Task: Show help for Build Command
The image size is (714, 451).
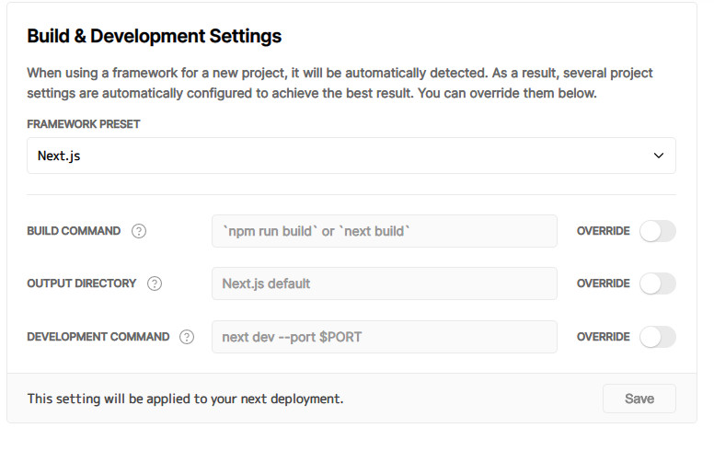Action: pos(139,231)
